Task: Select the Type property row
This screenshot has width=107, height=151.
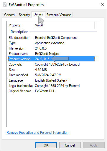Action: coord(51,43)
